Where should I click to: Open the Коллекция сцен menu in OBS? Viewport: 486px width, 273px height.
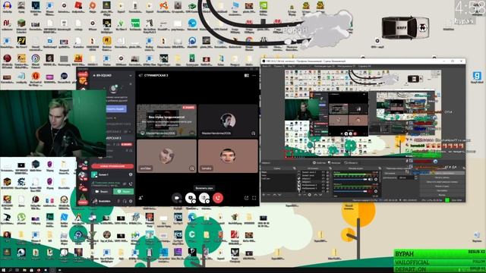[324, 66]
